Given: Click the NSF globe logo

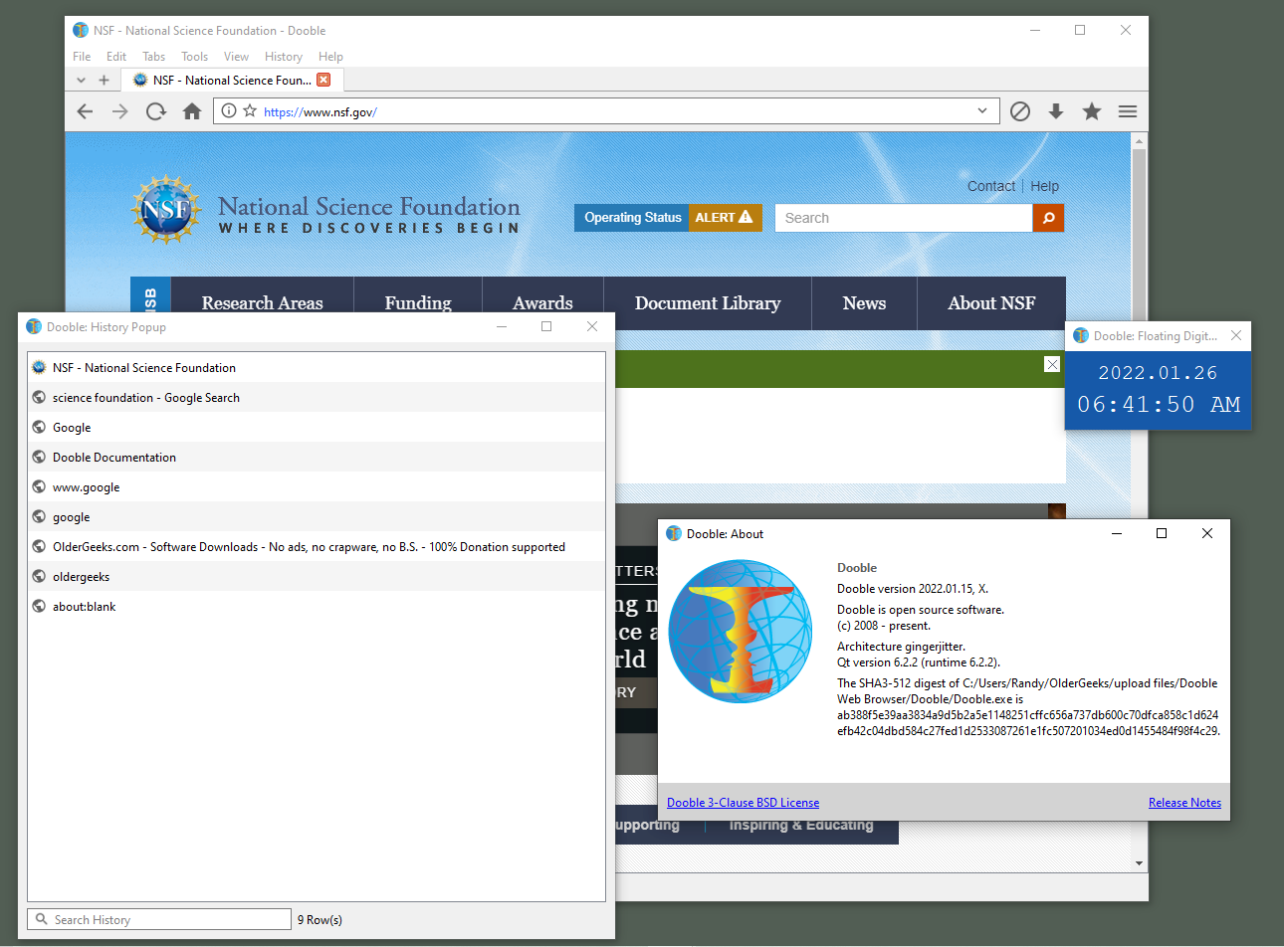Looking at the screenshot, I should click(x=166, y=210).
